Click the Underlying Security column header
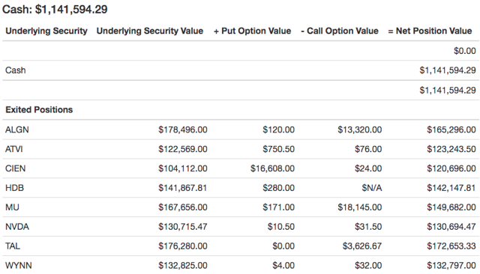Screen dimensions: 480x274 [46, 31]
